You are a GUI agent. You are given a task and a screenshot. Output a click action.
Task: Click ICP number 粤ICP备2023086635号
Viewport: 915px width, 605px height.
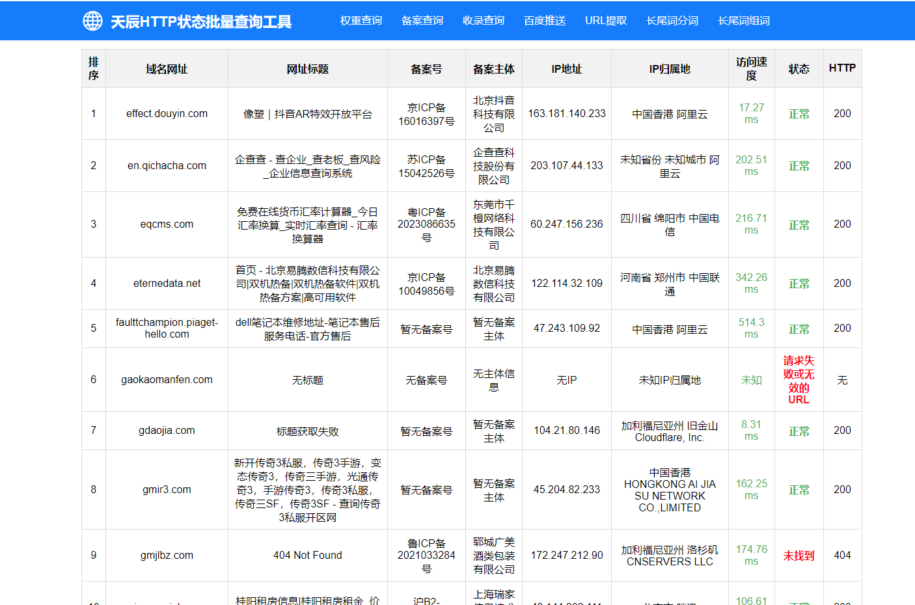[426, 224]
